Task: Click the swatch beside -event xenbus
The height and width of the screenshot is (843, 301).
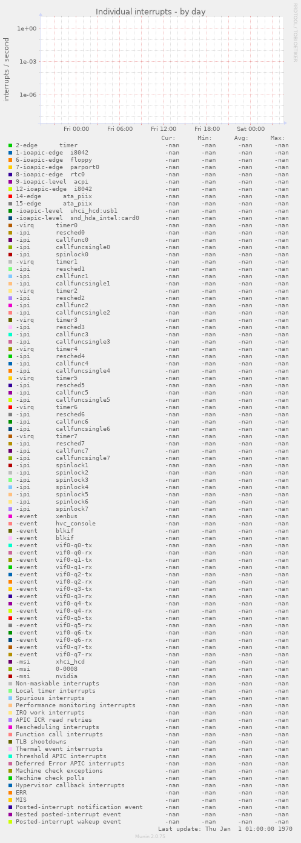Action: (x=10, y=516)
